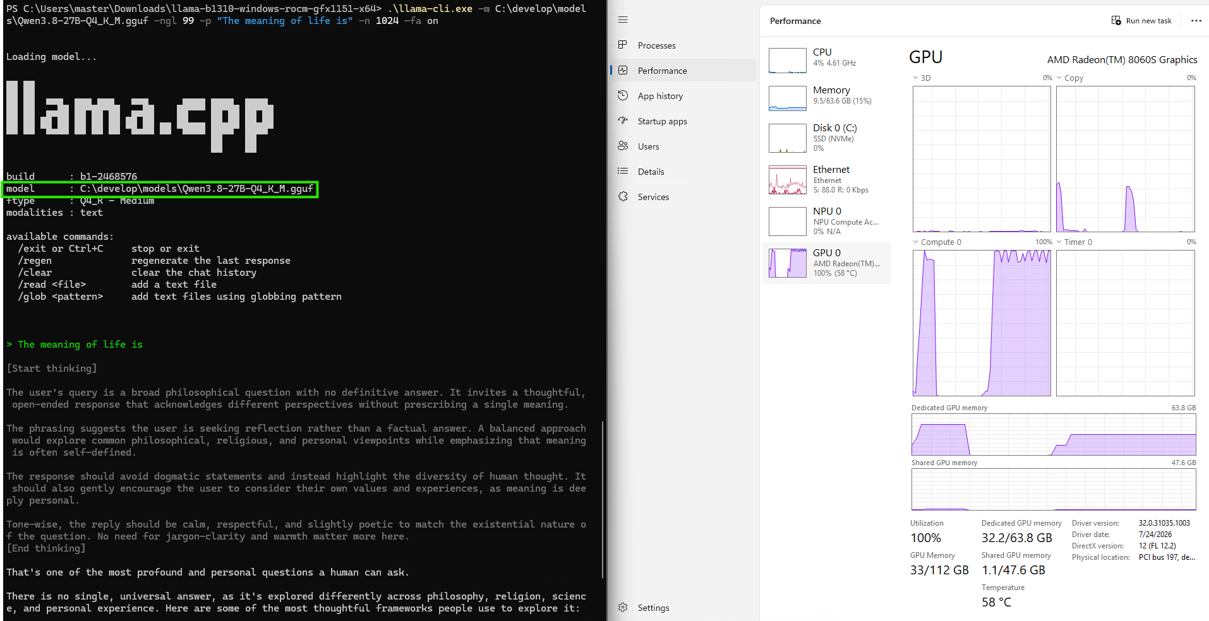The height and width of the screenshot is (621, 1209).
Task: Click driver version "32.0.31035.1003"
Action: click(x=1164, y=523)
